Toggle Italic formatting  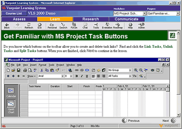point(82,76)
